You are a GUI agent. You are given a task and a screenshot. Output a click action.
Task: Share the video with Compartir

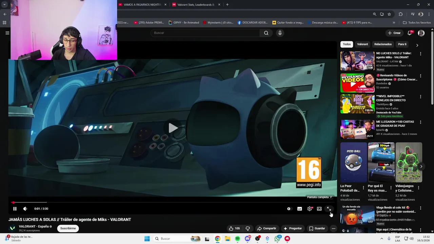pyautogui.click(x=267, y=228)
